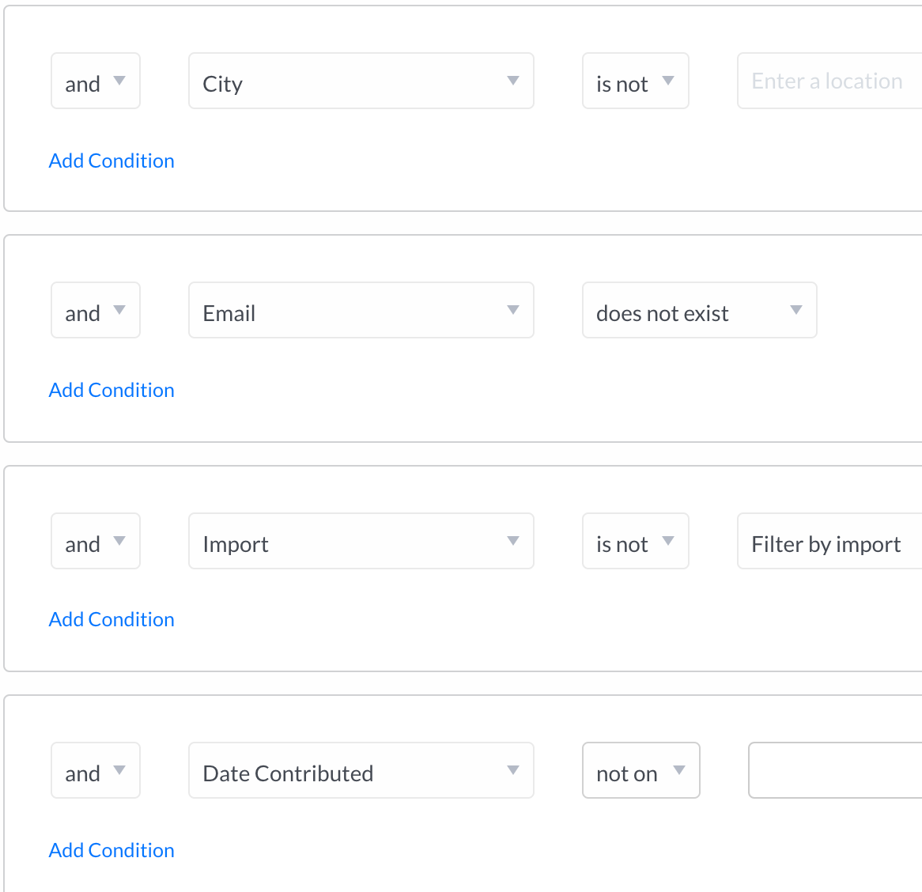The height and width of the screenshot is (892, 922).
Task: Click the 'Filter by import' field
Action: [829, 541]
